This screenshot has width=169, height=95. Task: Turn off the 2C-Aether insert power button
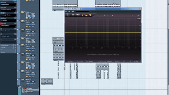pyautogui.click(x=1, y=18)
